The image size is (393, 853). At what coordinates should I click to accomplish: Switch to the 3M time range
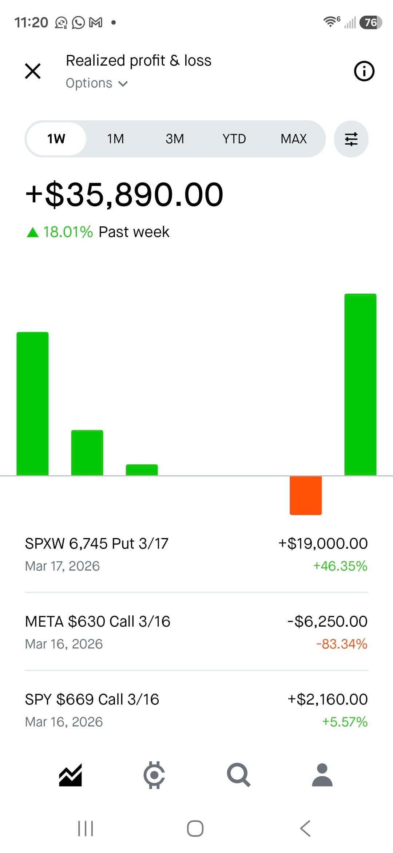175,139
